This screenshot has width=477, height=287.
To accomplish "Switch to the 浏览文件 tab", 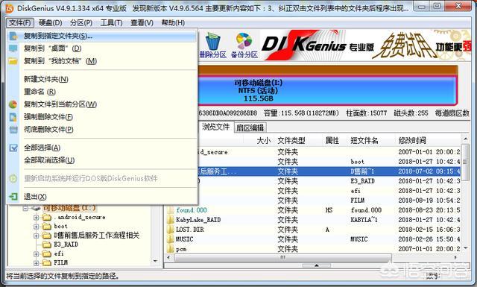I will point(215,127).
